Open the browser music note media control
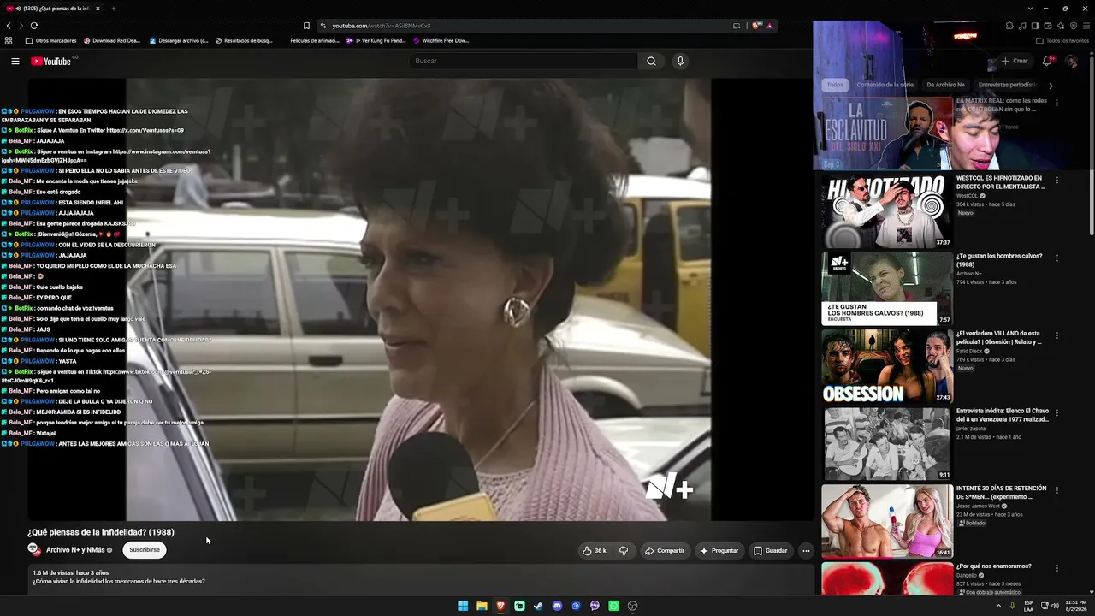Image resolution: width=1095 pixels, height=616 pixels. [x=1021, y=26]
